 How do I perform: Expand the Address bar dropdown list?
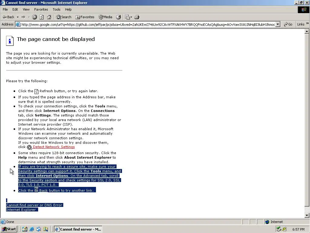click(x=278, y=24)
